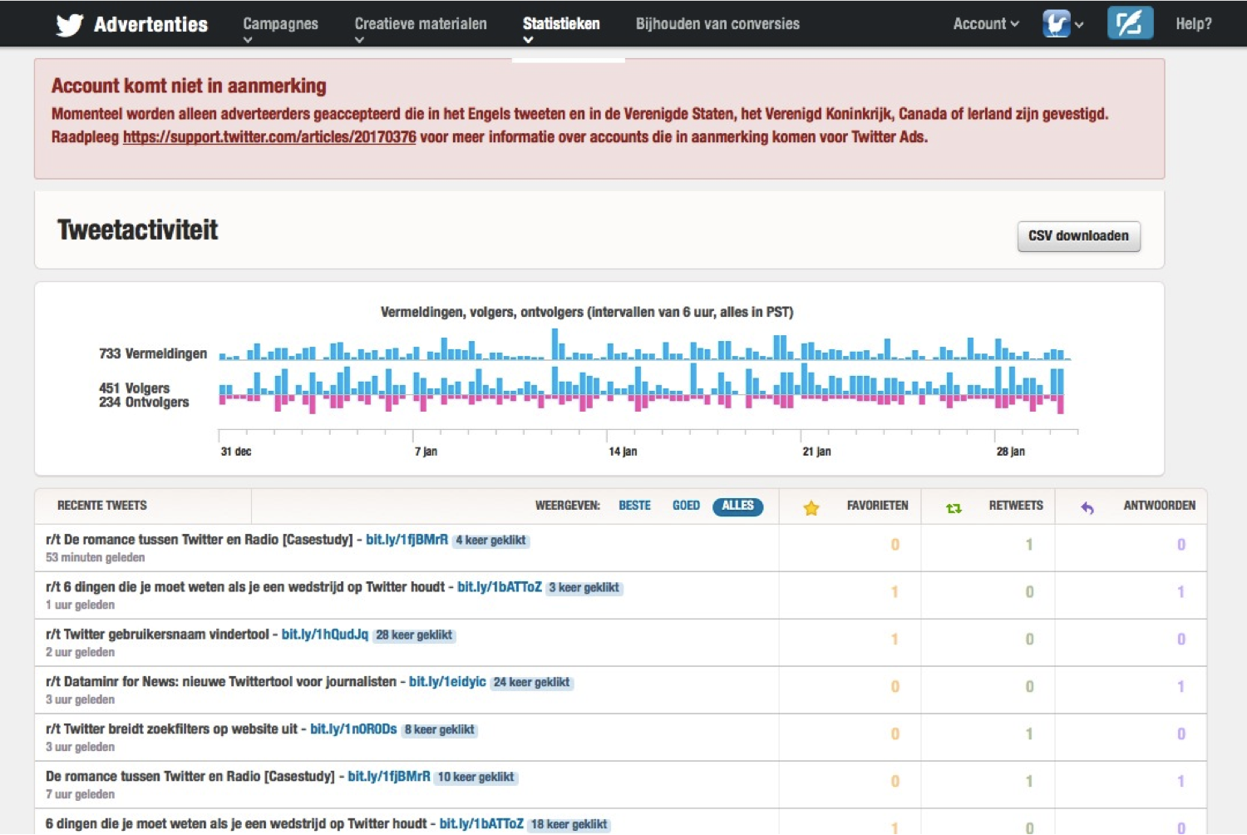Click the '733 Vermeldingen' chart label
Screen dimensions: 1247x835
click(153, 353)
